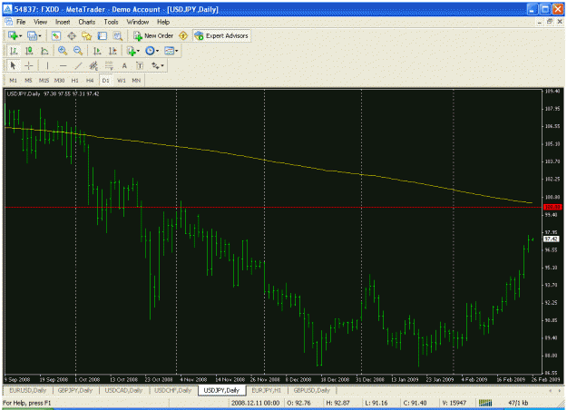
Task: Select the Equidistant Channel tool
Action: pos(93,65)
